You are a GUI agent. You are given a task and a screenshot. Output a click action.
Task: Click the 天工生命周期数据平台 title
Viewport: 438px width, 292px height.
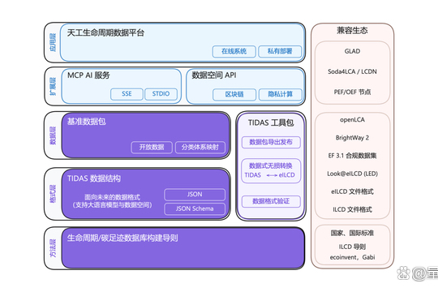[x=105, y=33]
